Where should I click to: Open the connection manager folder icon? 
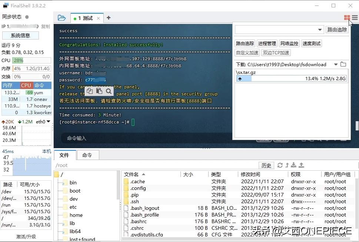(x=62, y=18)
